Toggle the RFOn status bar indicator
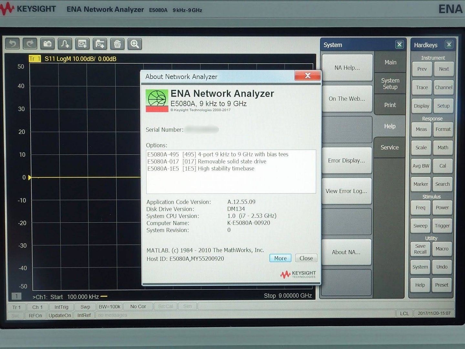 click(35, 315)
